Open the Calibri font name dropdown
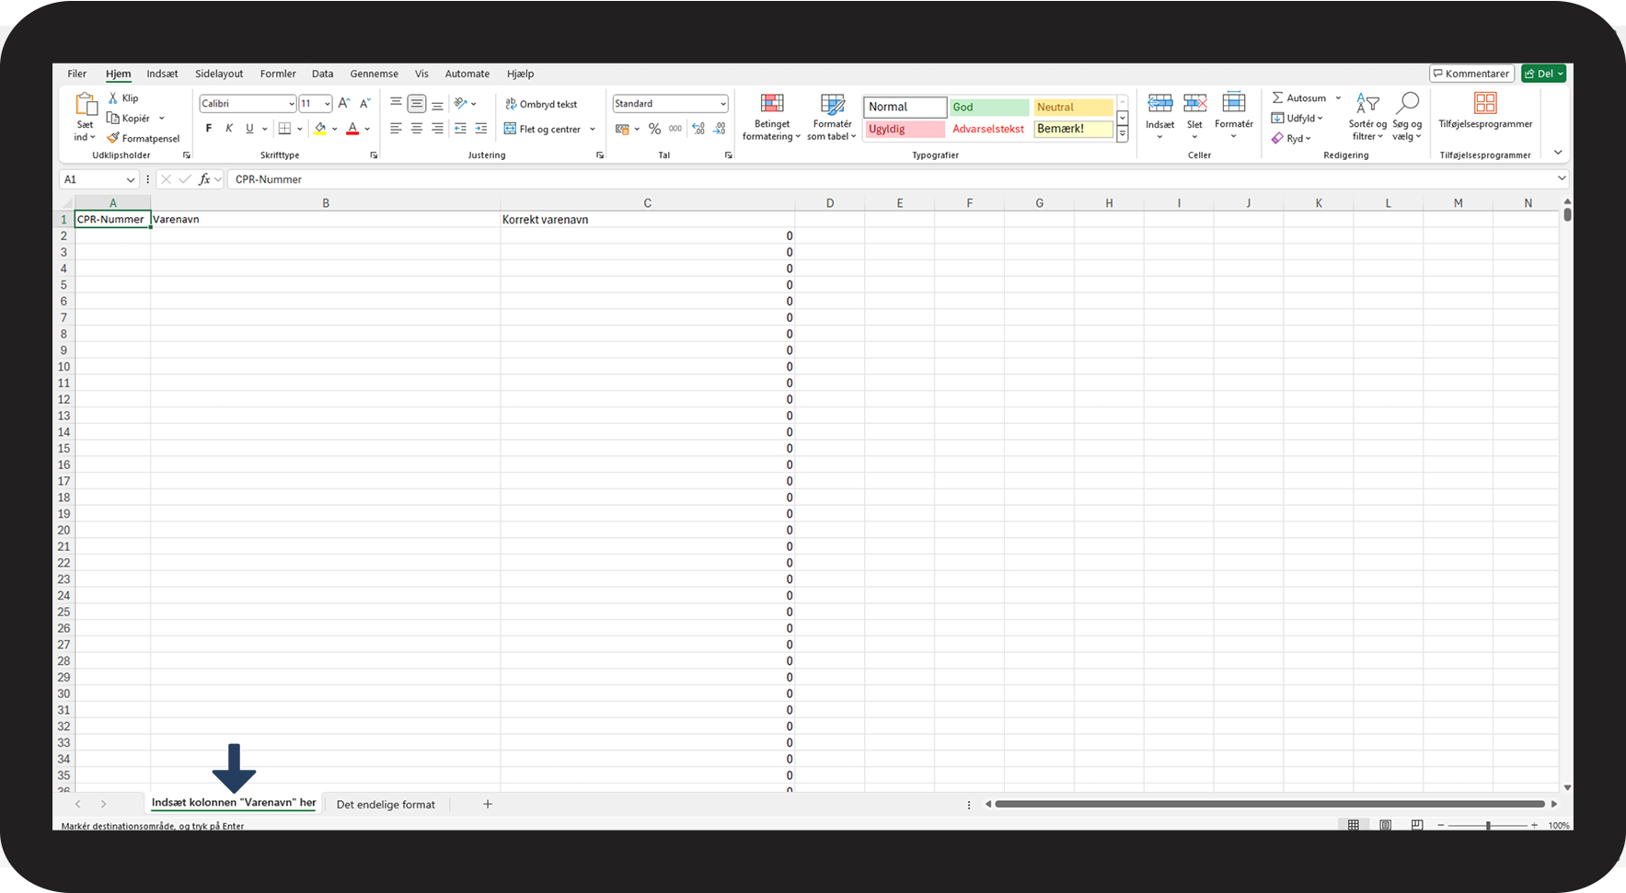The height and width of the screenshot is (893, 1626). pyautogui.click(x=292, y=104)
